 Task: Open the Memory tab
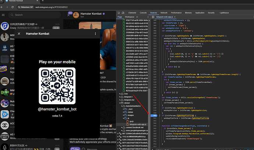[188, 13]
